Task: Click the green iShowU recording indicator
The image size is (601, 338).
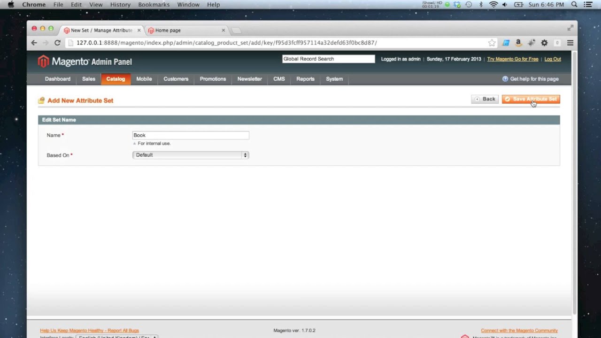Action: [x=447, y=5]
